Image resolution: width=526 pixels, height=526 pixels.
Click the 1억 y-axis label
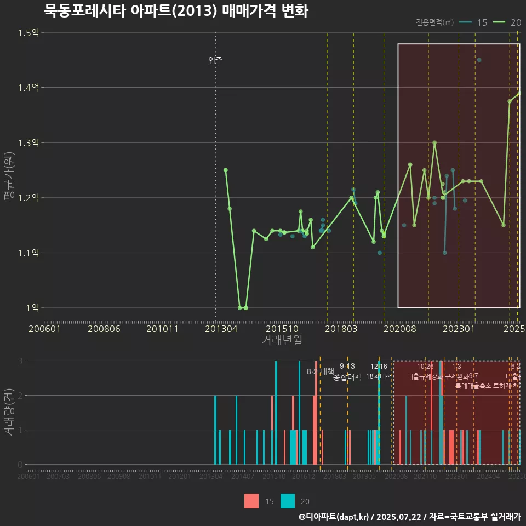click(x=32, y=307)
